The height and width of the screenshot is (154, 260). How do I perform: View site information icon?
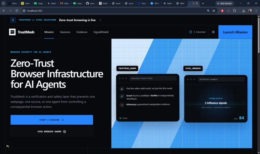(x=24, y=11)
